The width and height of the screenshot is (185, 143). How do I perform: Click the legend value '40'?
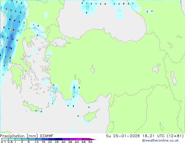[x=77, y=142]
